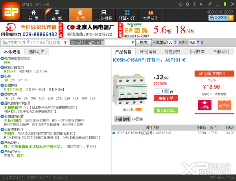
Task: Toggle 漏电保护附件配置 check icon
Action: pos(2,103)
